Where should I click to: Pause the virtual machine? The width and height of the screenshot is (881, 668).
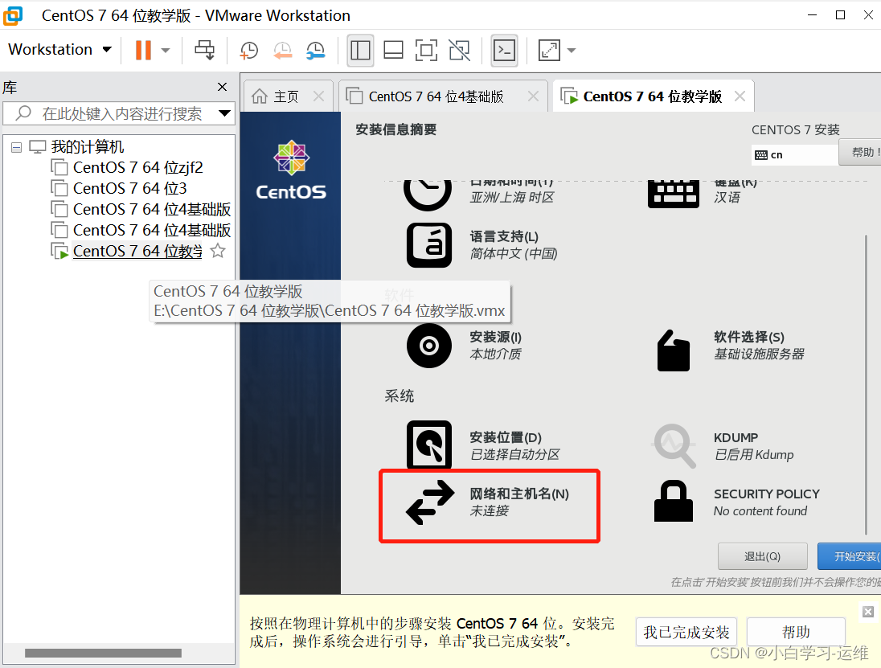143,50
